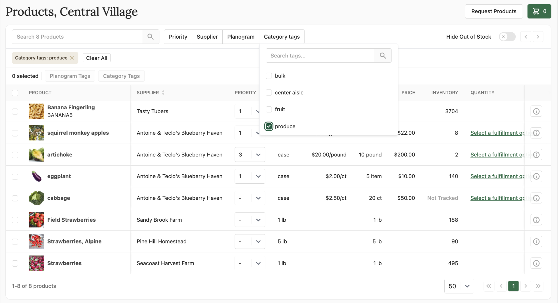558x303 pixels.
Task: Uncheck the produce tag checkbox
Action: click(x=269, y=126)
